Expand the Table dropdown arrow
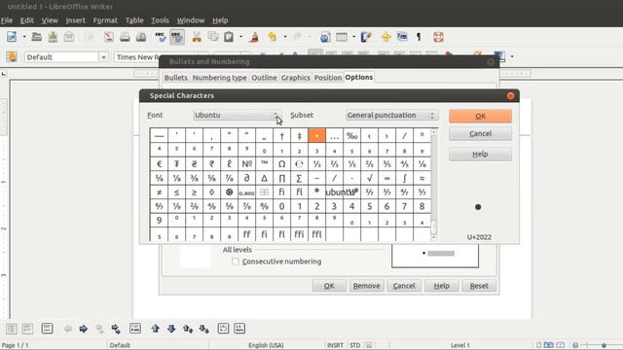Screen dimensions: 623x350 [353, 37]
